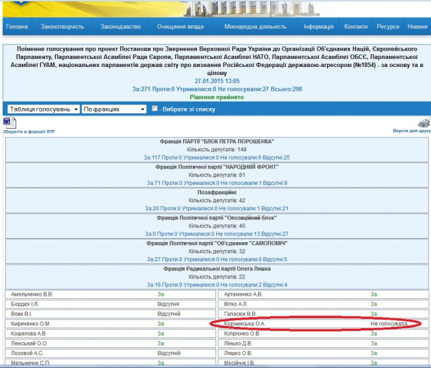This screenshot has width=431, height=368.
Task: Open the 'Інформація' menu item
Action: tap(318, 27)
